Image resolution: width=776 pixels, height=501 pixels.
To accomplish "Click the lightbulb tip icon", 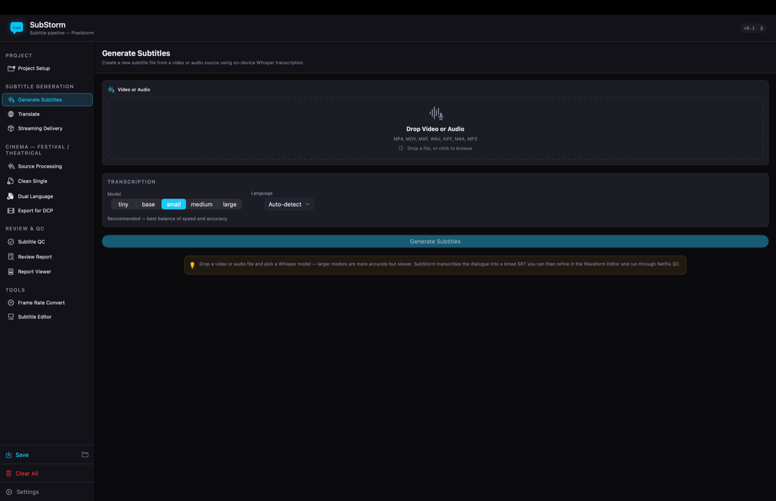I will click(193, 265).
